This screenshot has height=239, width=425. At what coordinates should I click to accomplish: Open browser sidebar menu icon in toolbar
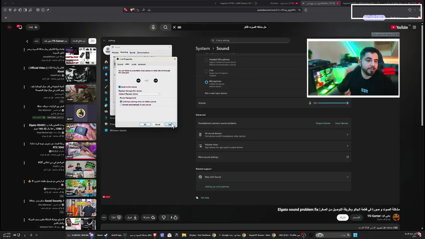[5, 10]
